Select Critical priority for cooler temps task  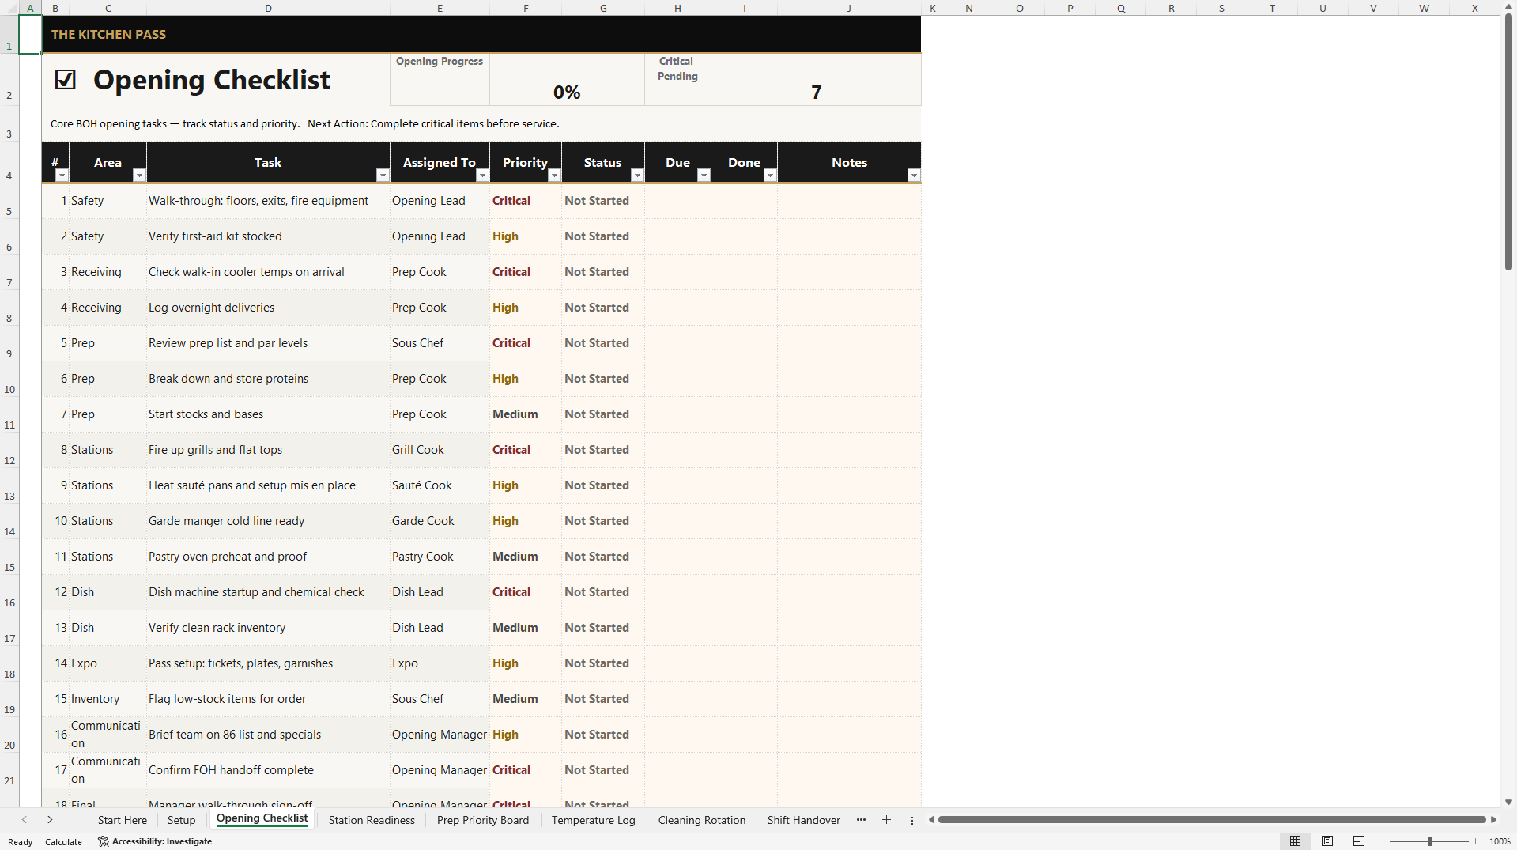(x=526, y=272)
